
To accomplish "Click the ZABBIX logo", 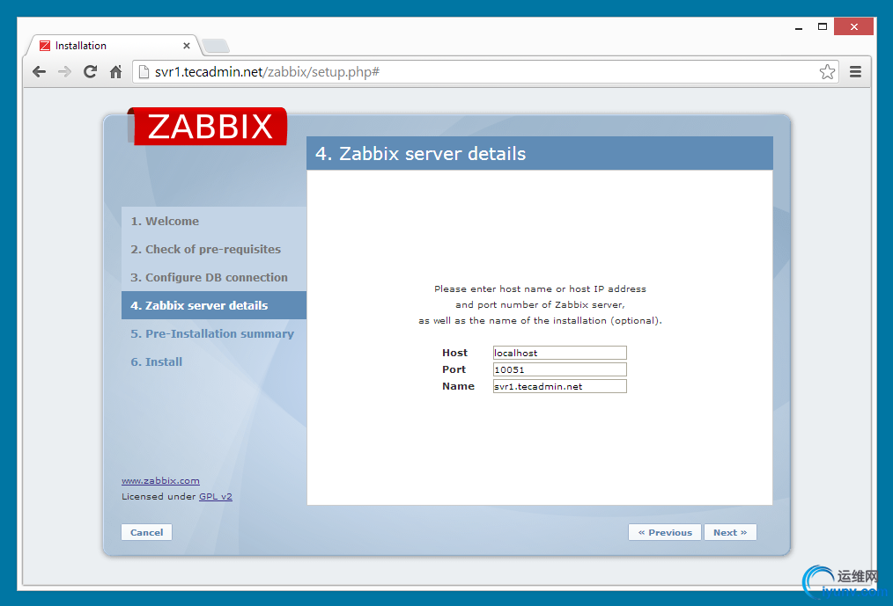I will click(208, 126).
